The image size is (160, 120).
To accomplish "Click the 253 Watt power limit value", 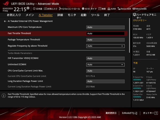I will pos(90,87).
